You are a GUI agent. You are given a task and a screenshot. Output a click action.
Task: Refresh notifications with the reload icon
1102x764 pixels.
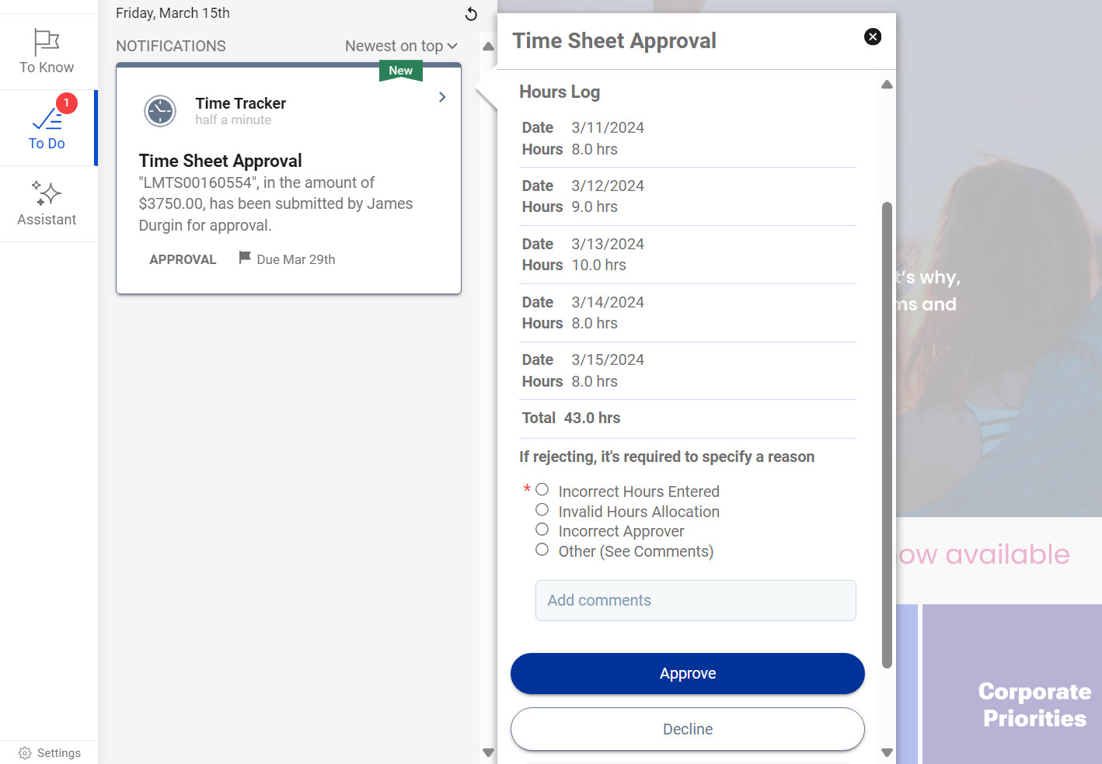tap(471, 14)
